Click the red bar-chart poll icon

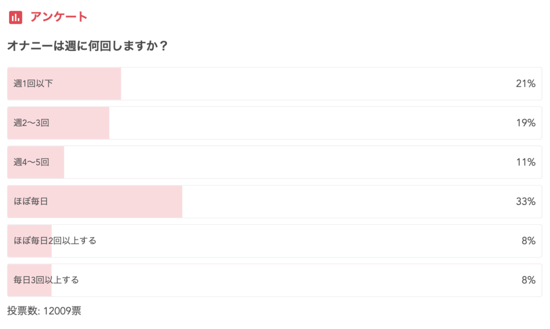click(16, 17)
